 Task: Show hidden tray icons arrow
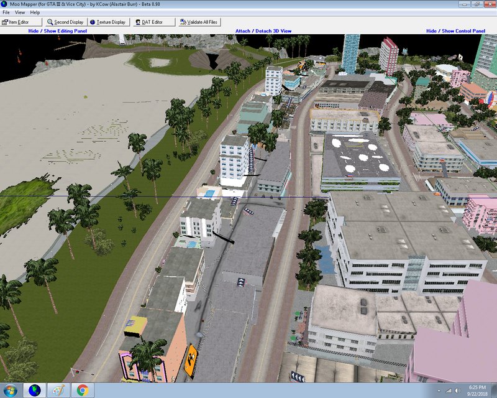coord(439,391)
